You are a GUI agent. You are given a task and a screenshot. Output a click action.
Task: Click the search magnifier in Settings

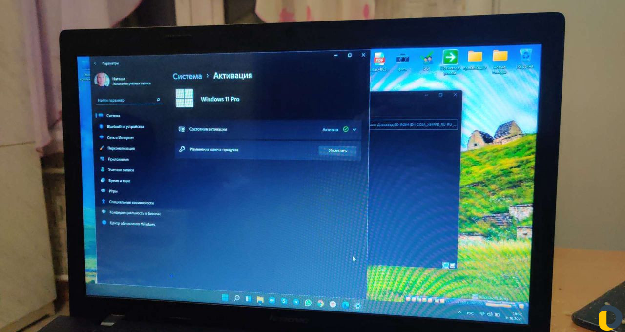(x=158, y=100)
